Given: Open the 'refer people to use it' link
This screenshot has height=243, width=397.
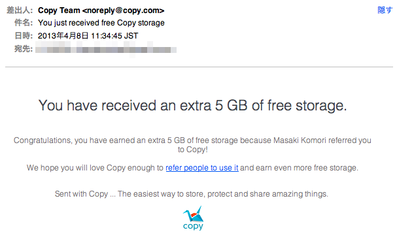Looking at the screenshot, I should [202, 168].
